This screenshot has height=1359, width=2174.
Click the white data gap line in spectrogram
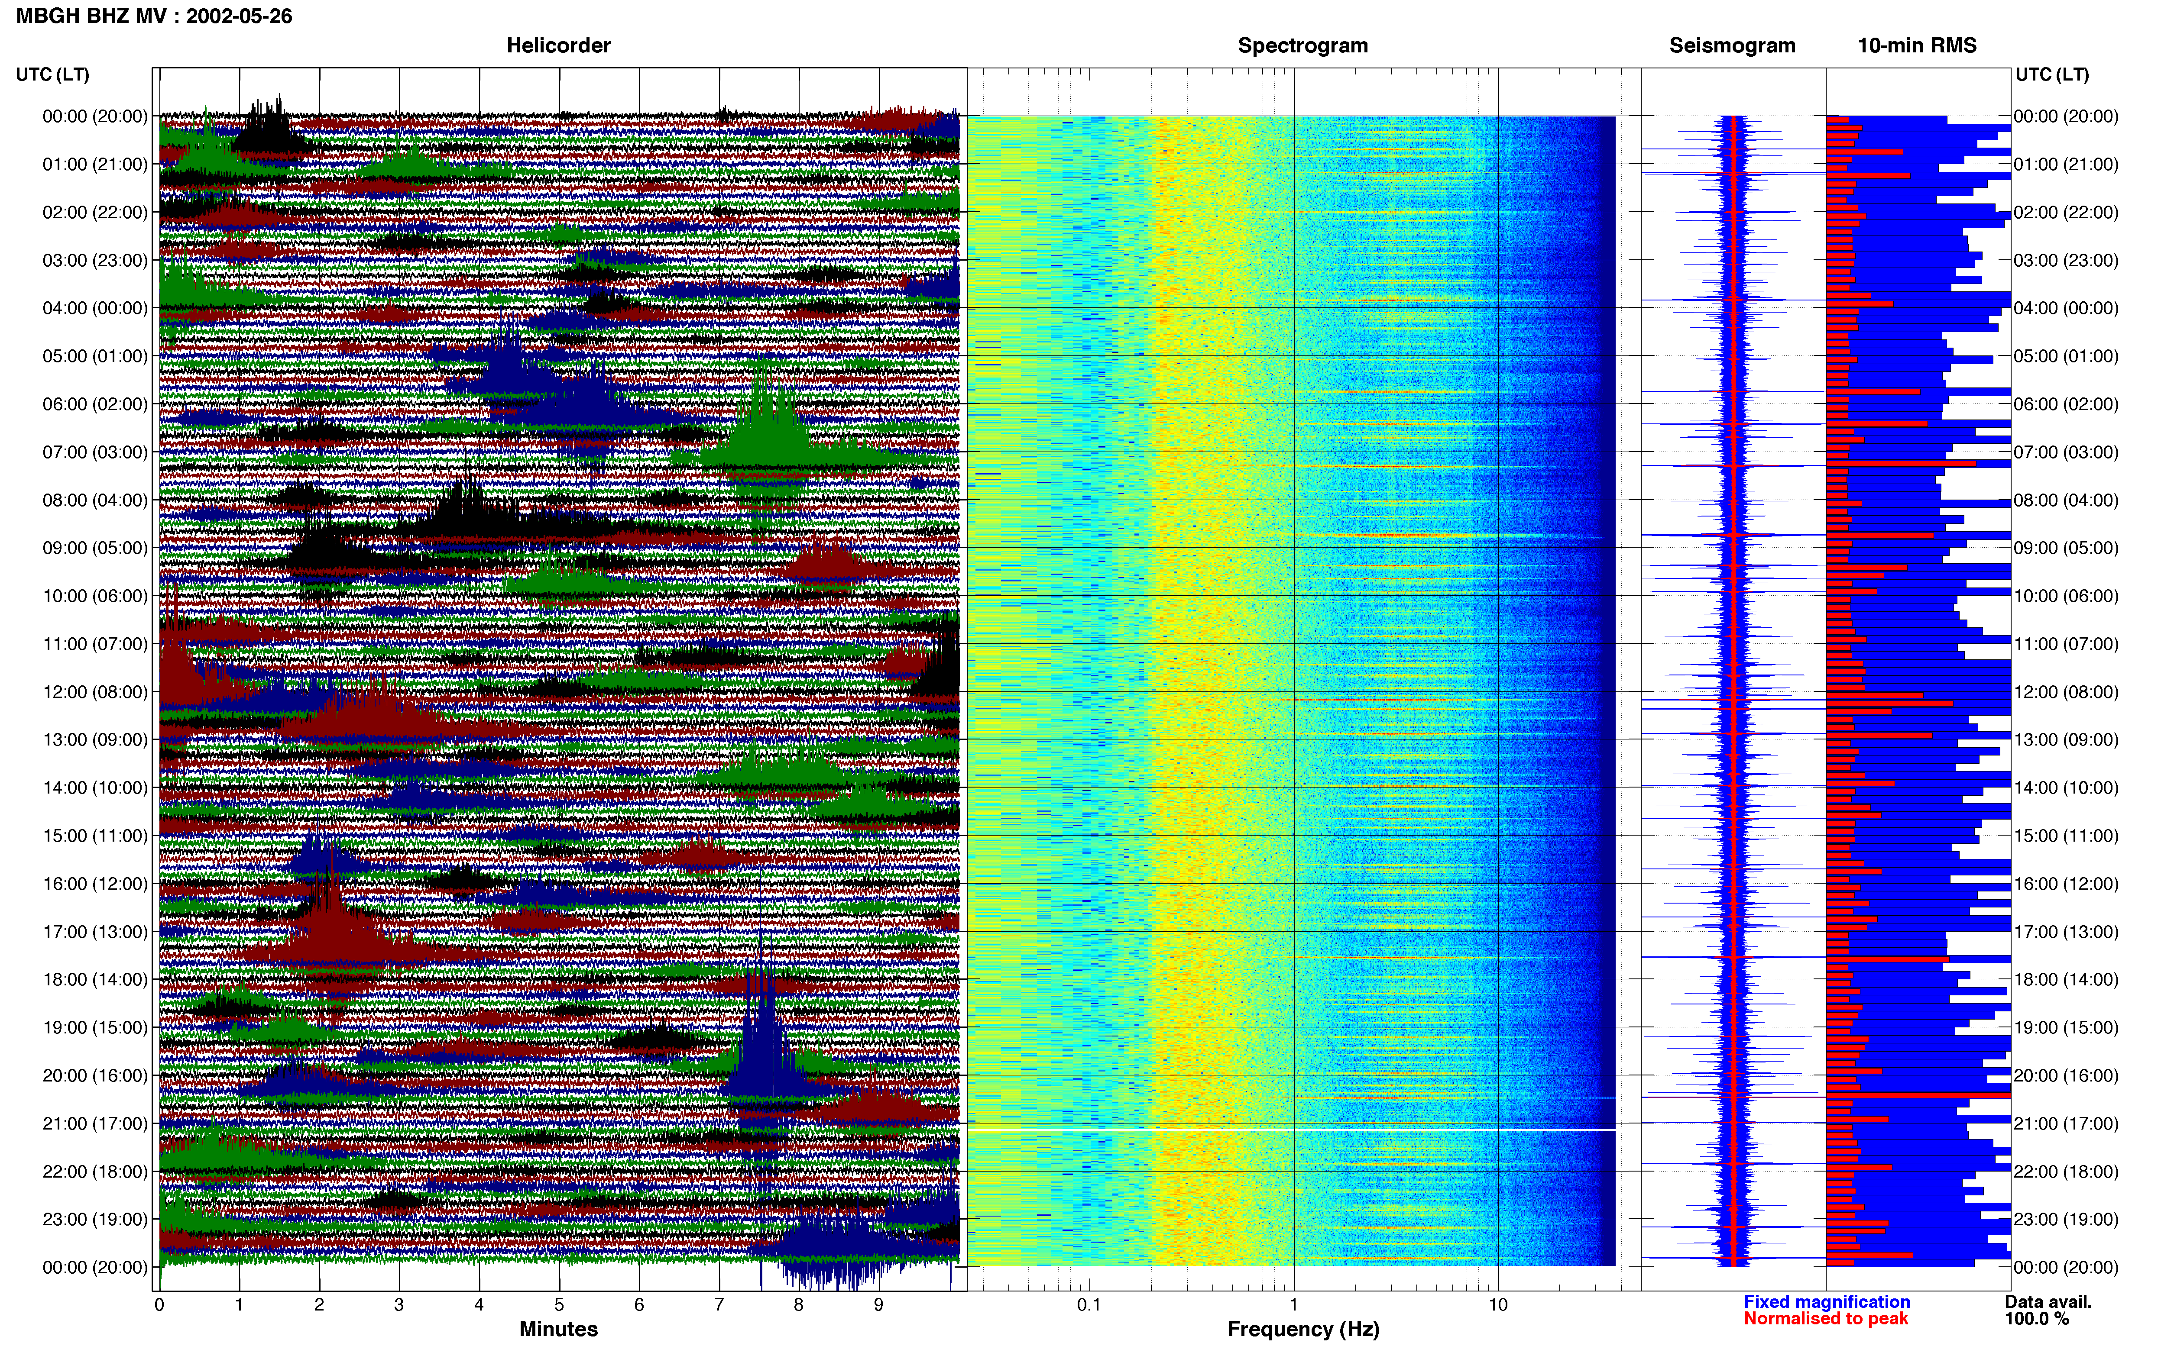1291,1130
